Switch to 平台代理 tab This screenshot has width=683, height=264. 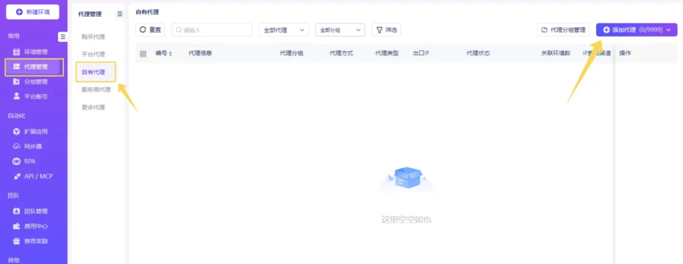click(93, 55)
